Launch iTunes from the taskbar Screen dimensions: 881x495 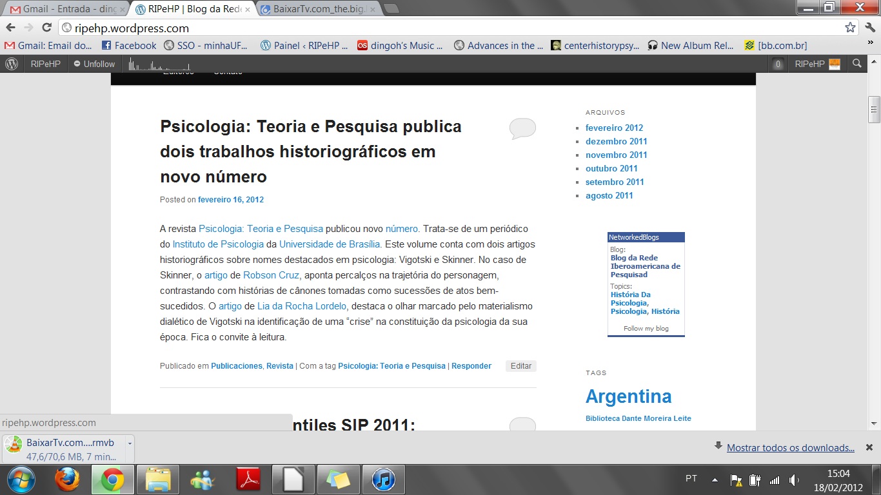coord(383,480)
